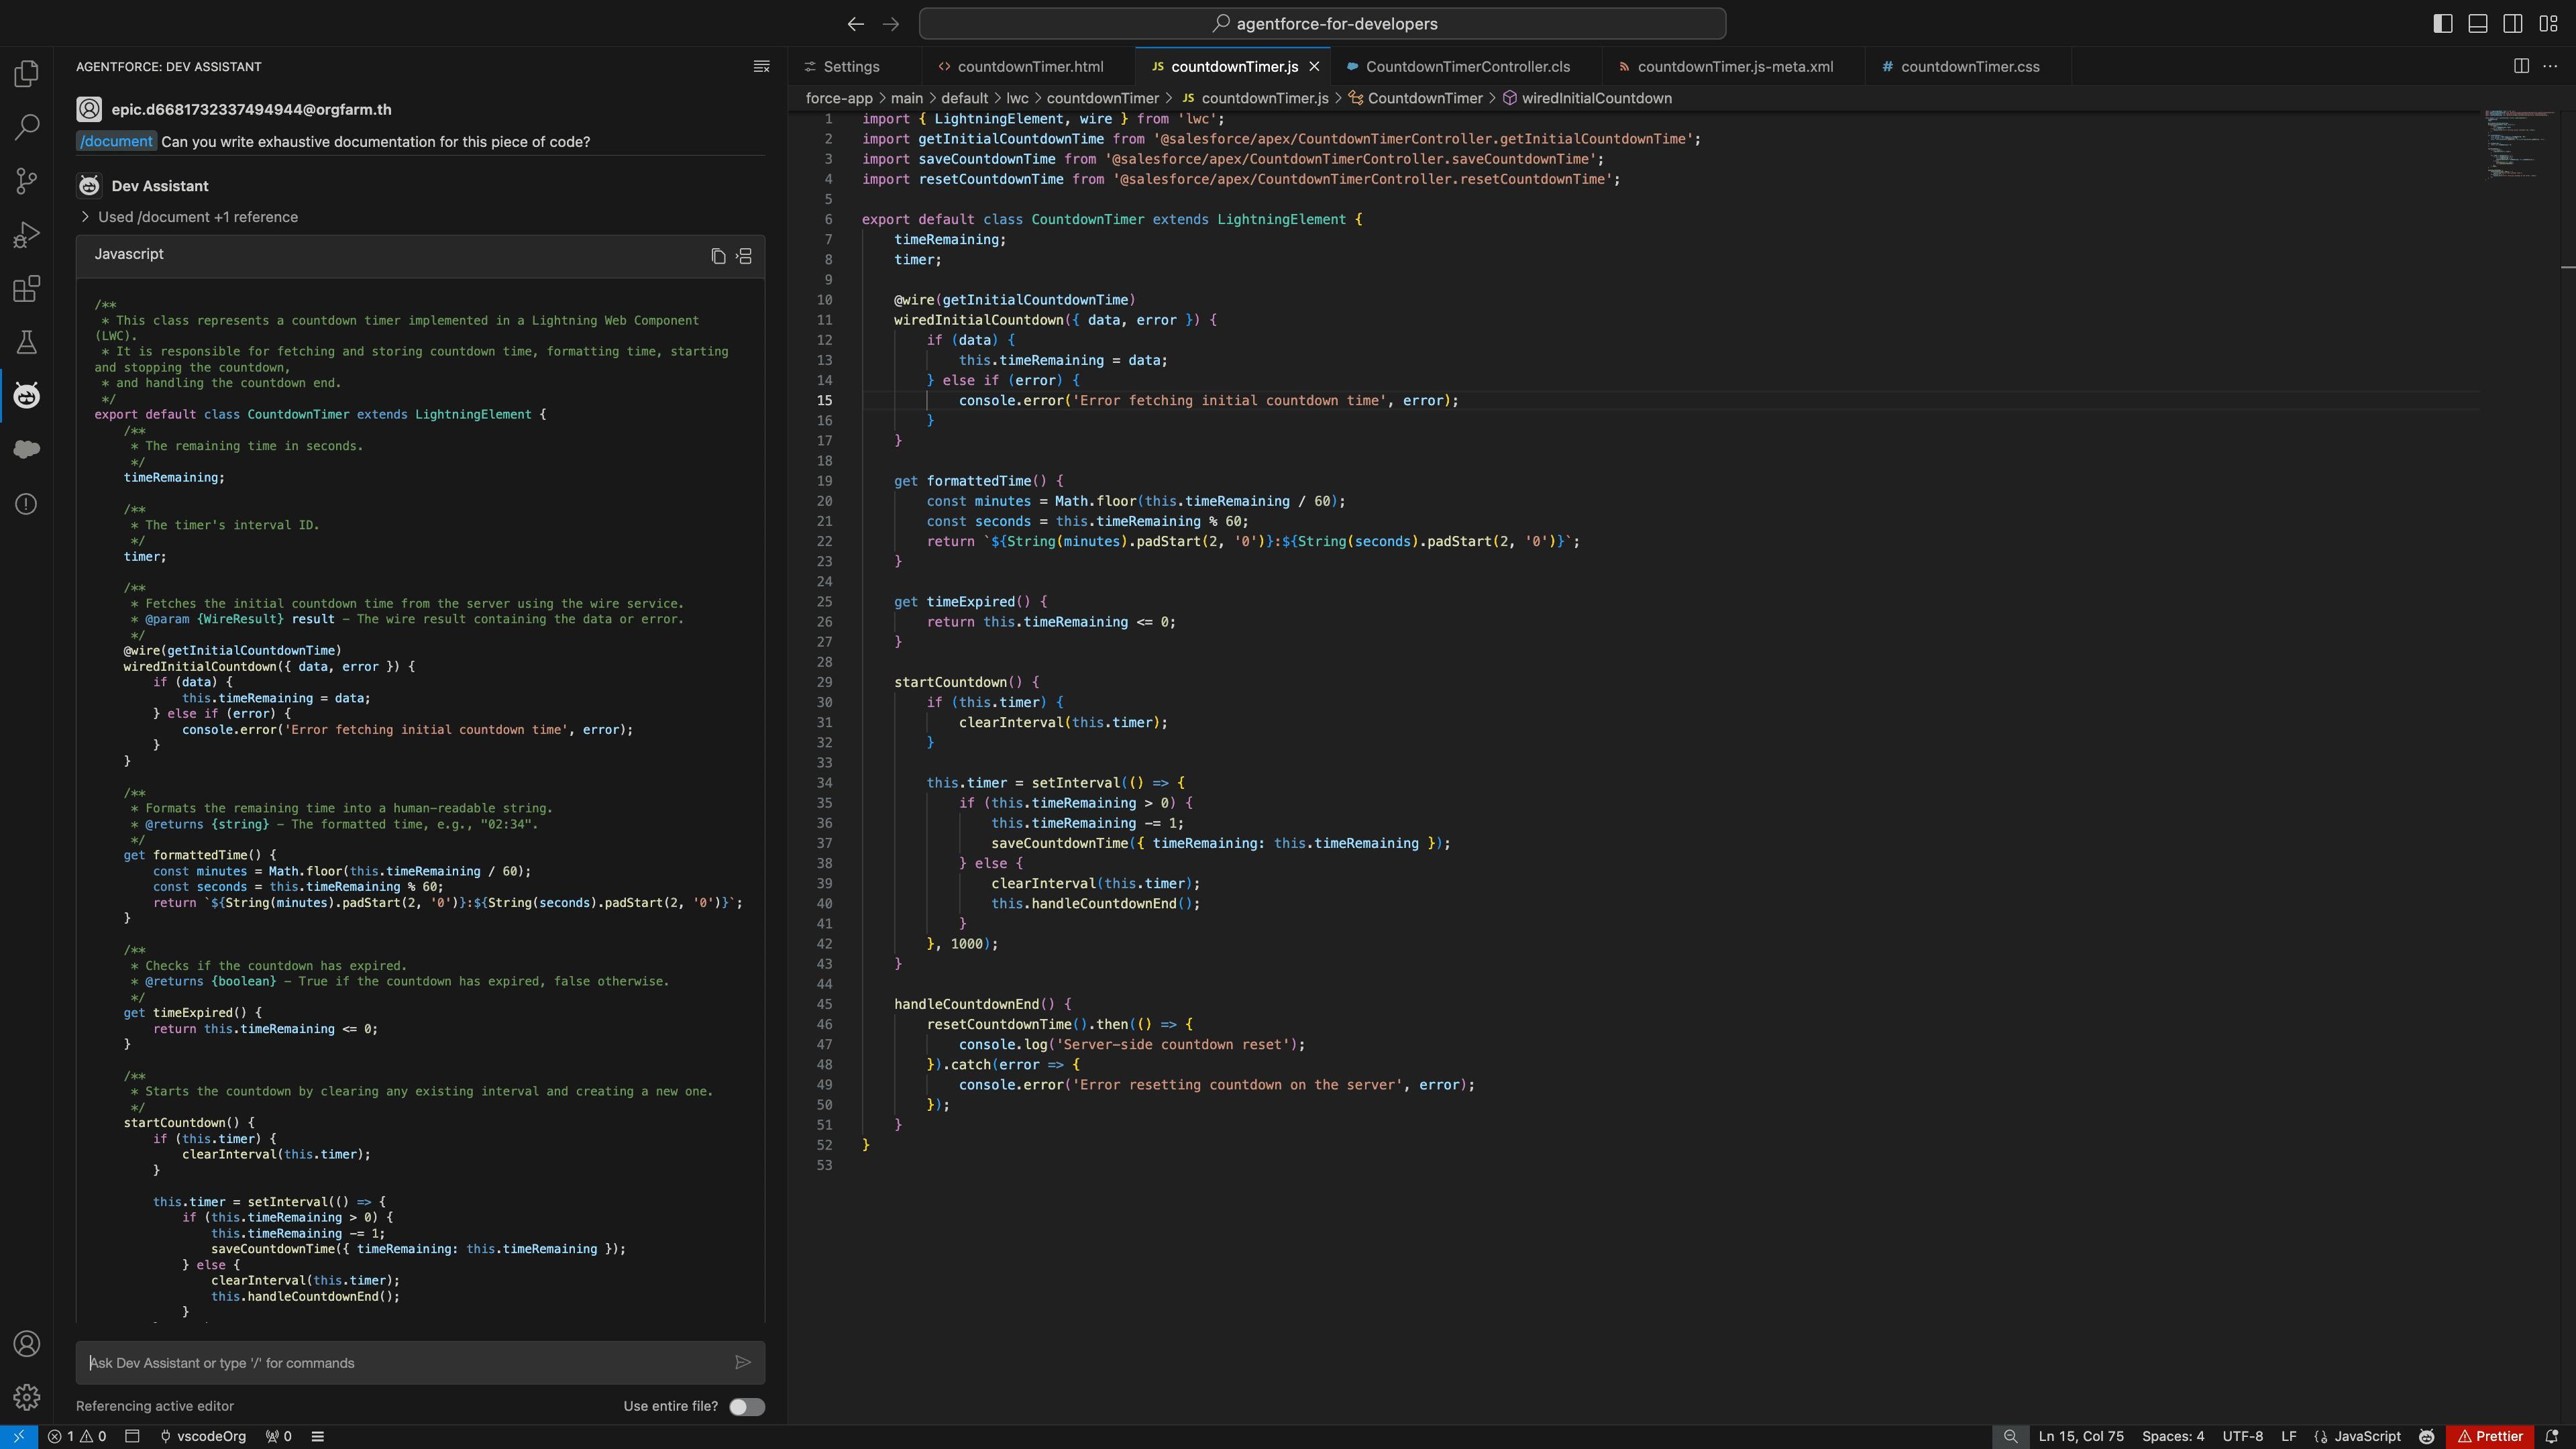The height and width of the screenshot is (1449, 2576).
Task: Change LF end of line sequence
Action: (x=2289, y=1436)
